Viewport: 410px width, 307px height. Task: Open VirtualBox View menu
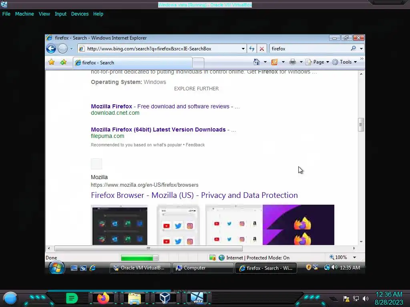pos(44,14)
